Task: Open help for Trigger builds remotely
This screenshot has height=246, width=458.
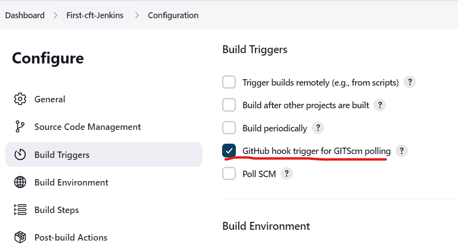Action: (x=409, y=82)
